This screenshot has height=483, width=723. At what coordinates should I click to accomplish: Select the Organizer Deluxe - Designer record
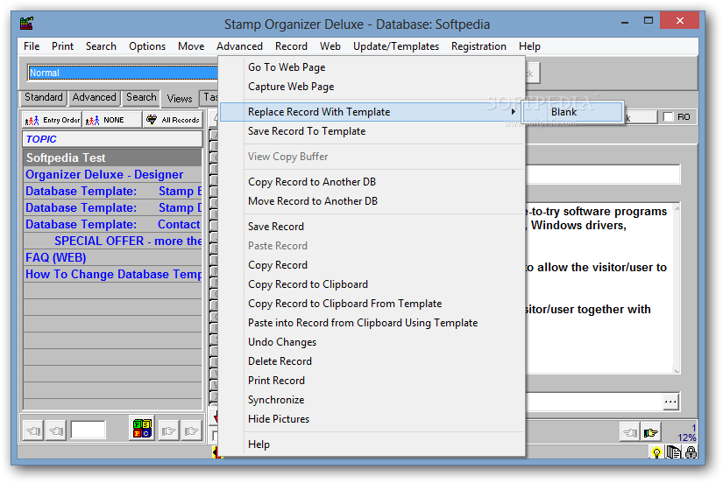(x=112, y=174)
